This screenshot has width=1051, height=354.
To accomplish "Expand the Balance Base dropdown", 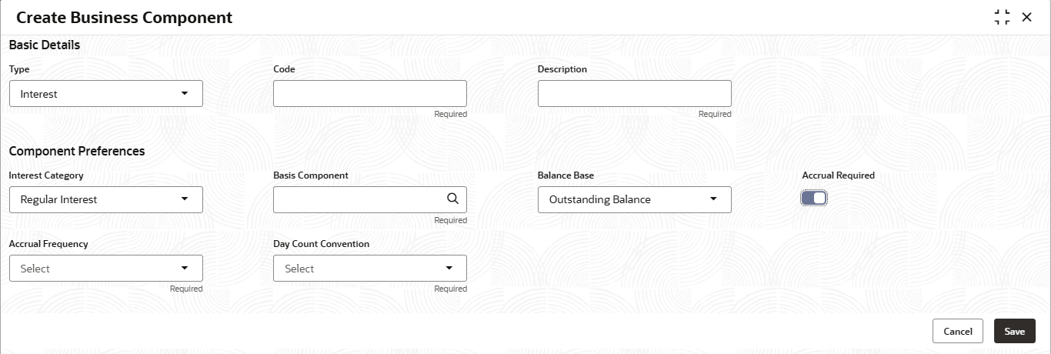I will coord(635,199).
